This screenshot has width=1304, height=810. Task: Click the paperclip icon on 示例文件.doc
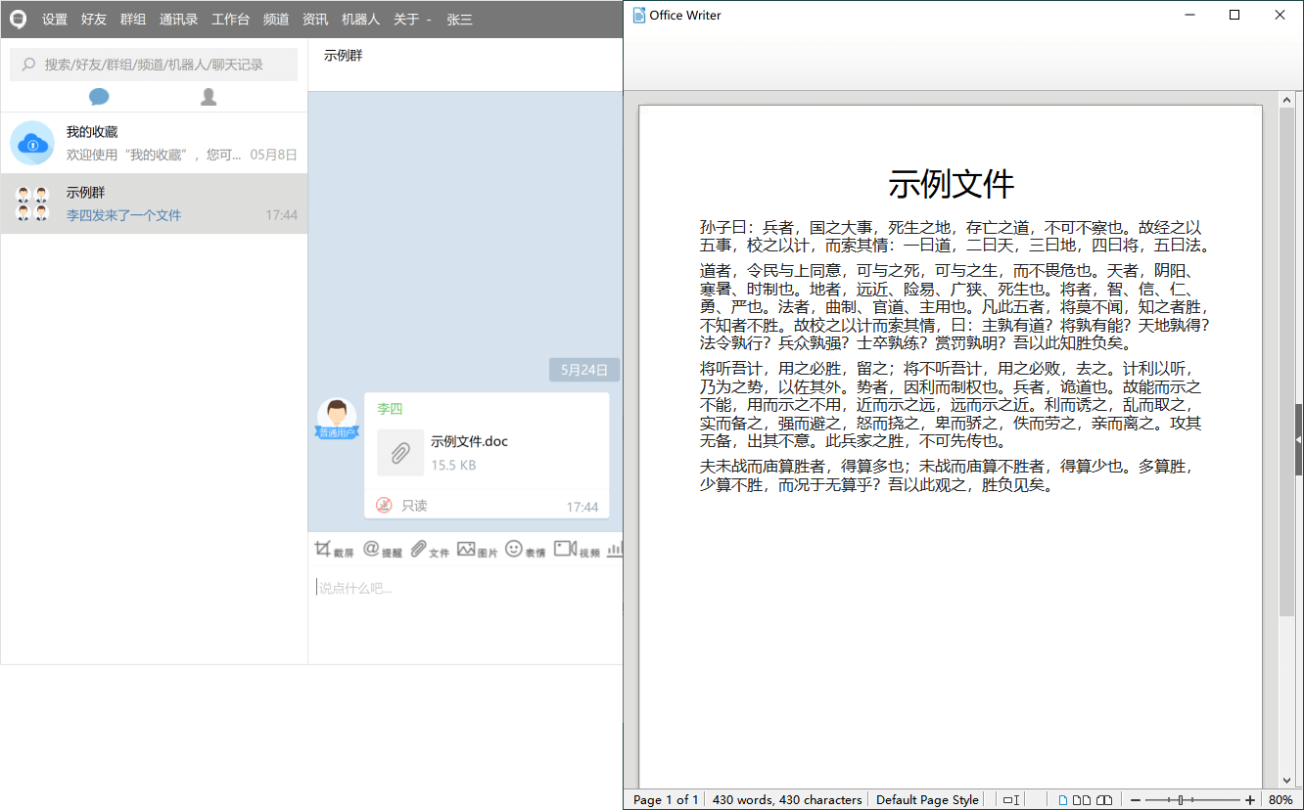pos(400,453)
